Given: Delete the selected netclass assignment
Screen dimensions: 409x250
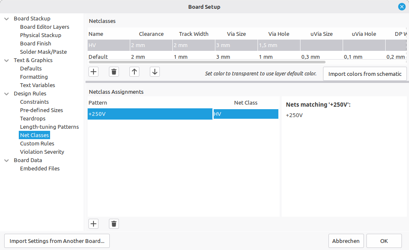Looking at the screenshot, I should [114, 224].
